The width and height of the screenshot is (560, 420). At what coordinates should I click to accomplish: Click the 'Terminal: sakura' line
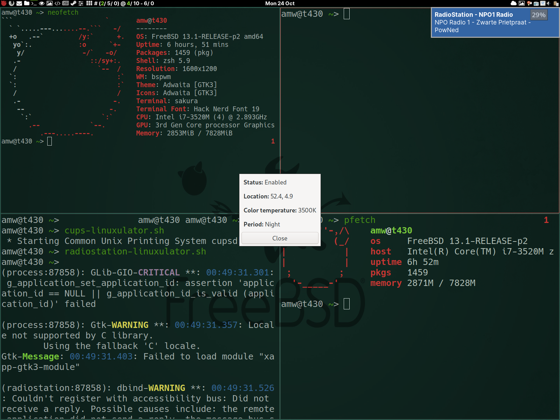(167, 101)
